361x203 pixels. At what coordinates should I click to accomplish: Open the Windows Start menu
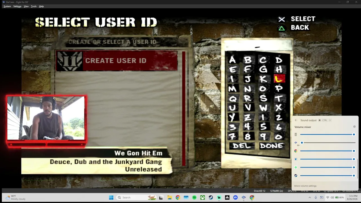point(111,197)
